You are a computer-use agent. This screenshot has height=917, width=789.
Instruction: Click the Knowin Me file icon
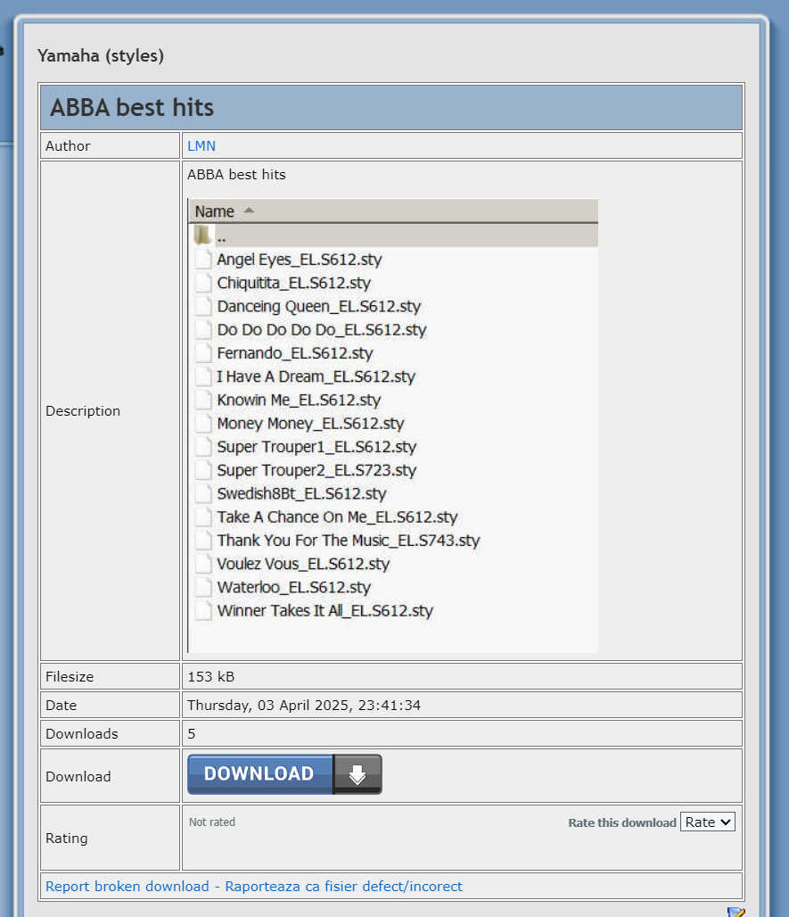(x=203, y=400)
